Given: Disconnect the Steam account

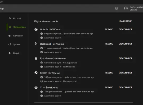Looking at the screenshot, I should pyautogui.click(x=125, y=73).
